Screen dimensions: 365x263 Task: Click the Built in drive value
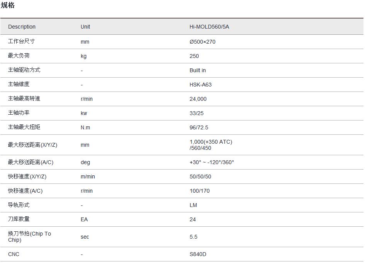pyautogui.click(x=198, y=70)
